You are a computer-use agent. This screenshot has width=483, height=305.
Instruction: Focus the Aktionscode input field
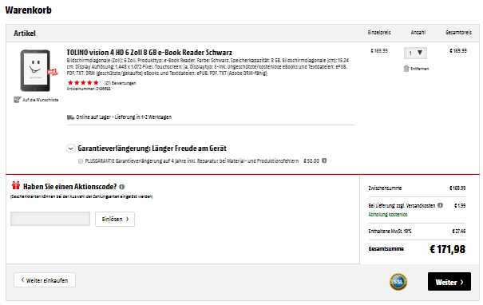point(50,219)
